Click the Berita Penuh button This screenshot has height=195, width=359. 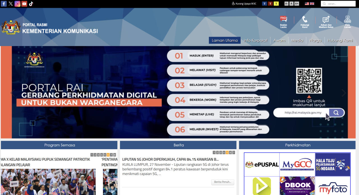(223, 182)
